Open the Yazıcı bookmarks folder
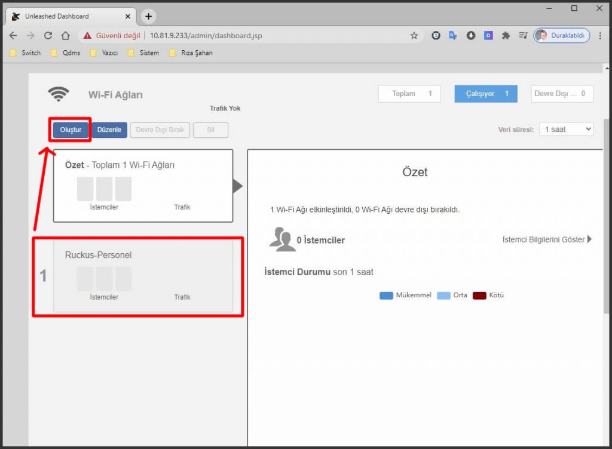Viewport: 612px width, 449px height. point(104,53)
